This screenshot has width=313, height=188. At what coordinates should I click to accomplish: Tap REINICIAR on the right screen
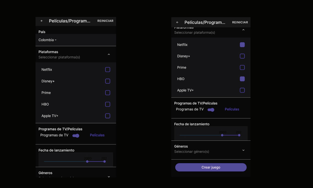click(240, 22)
